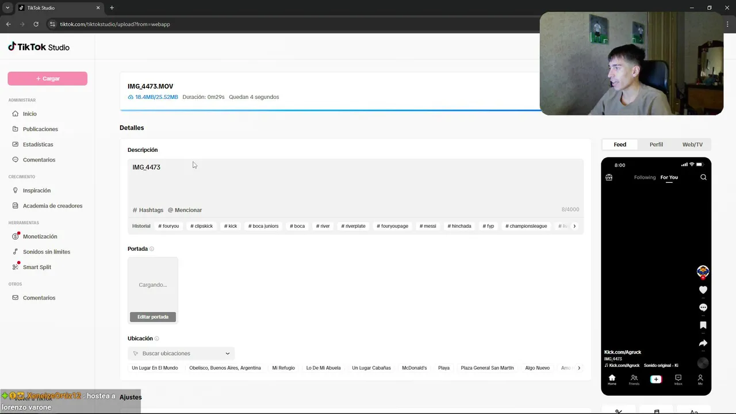Screen dimensions: 736x414
Task: Select Following tab in phone preview
Action: [645, 177]
